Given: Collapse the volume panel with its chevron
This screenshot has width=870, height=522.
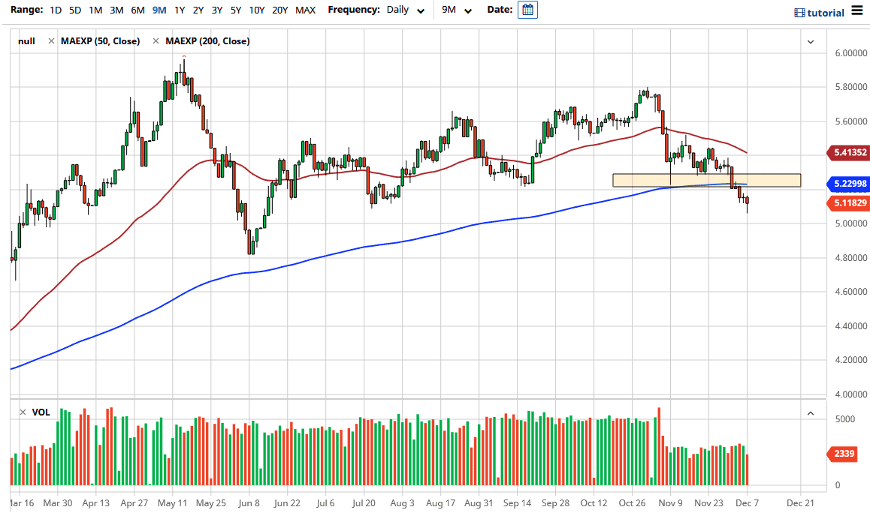Looking at the screenshot, I should [x=811, y=412].
